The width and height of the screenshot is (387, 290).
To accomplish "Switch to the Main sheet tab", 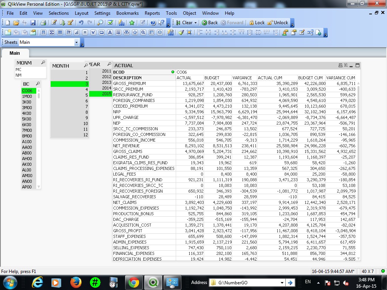I will (x=15, y=53).
